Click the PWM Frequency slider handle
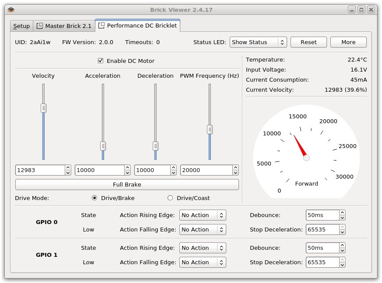This screenshot has width=382, height=283. pyautogui.click(x=210, y=129)
